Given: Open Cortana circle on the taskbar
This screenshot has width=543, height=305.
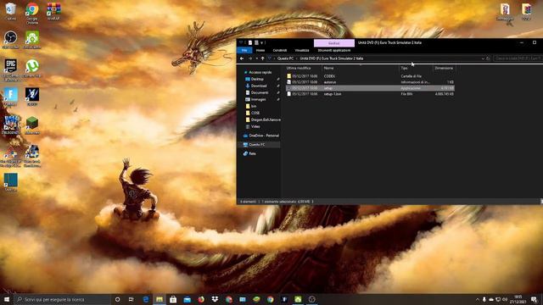Looking at the screenshot, I should click(117, 299).
